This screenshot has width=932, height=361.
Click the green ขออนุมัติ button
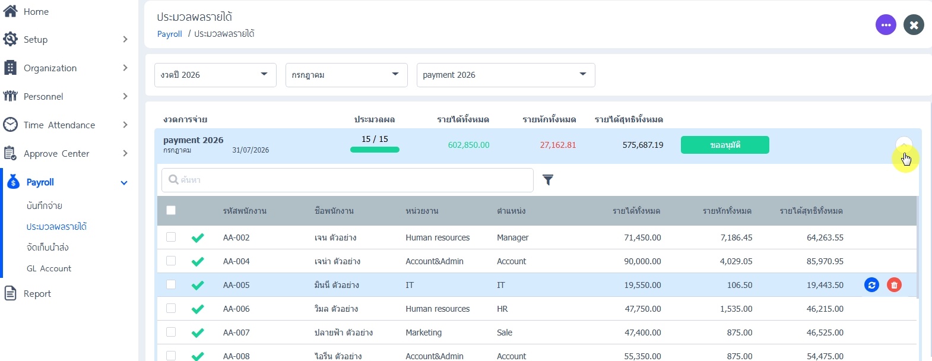click(725, 145)
